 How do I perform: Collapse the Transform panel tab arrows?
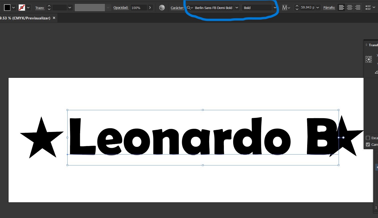[x=366, y=45]
